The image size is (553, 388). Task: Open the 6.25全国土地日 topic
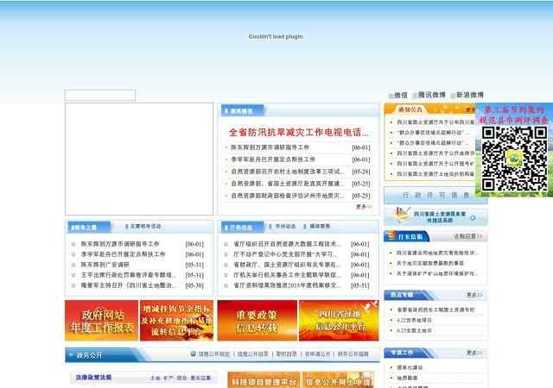click(x=414, y=330)
